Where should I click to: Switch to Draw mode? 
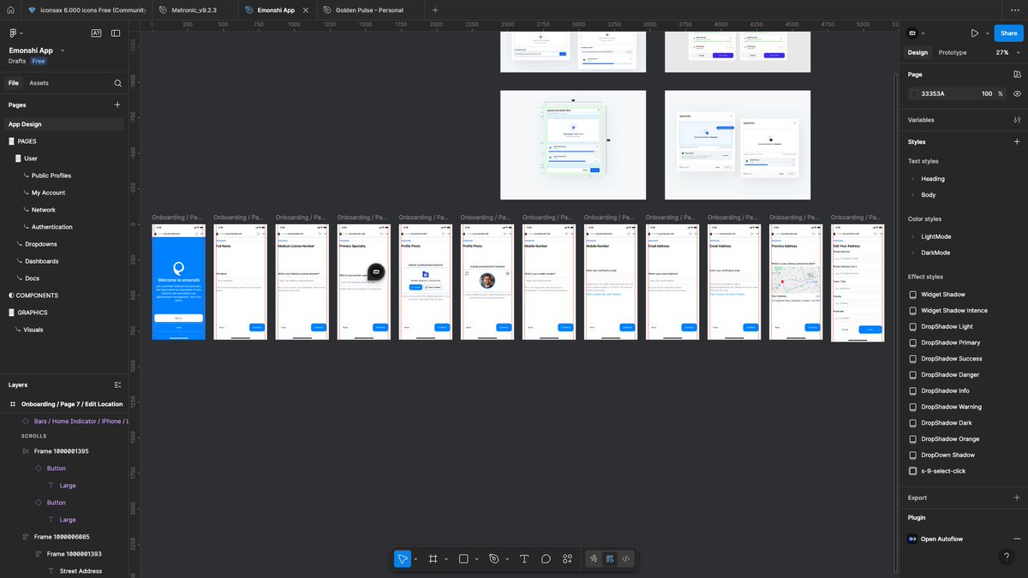594,559
